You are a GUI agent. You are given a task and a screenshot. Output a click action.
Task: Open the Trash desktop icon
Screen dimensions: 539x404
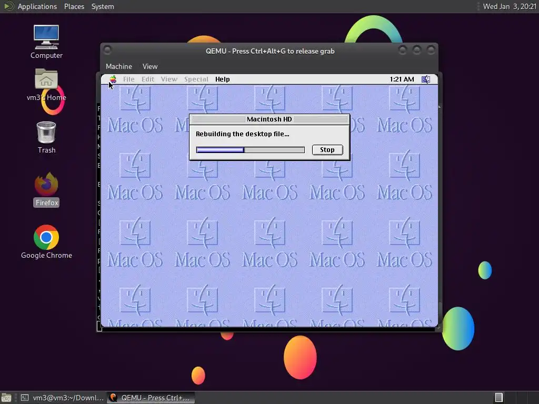46,137
